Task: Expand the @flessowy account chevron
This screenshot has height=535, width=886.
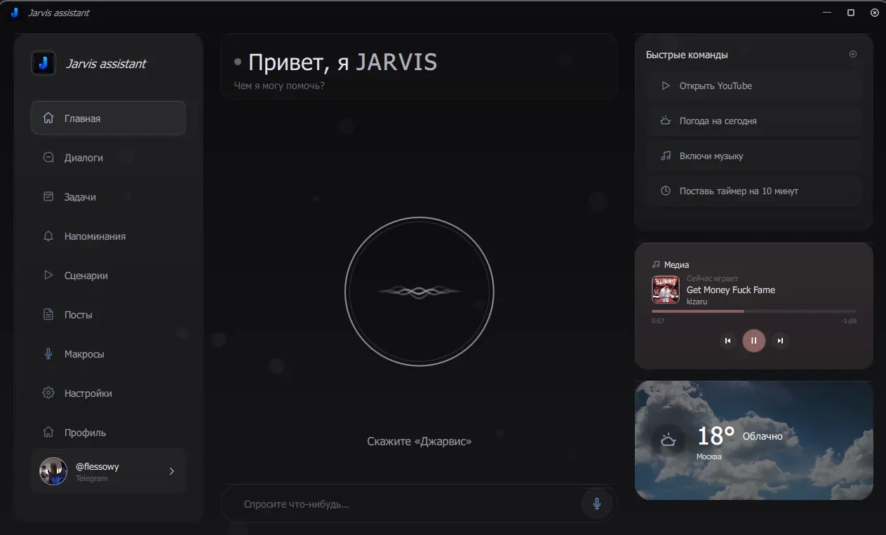Action: [171, 471]
